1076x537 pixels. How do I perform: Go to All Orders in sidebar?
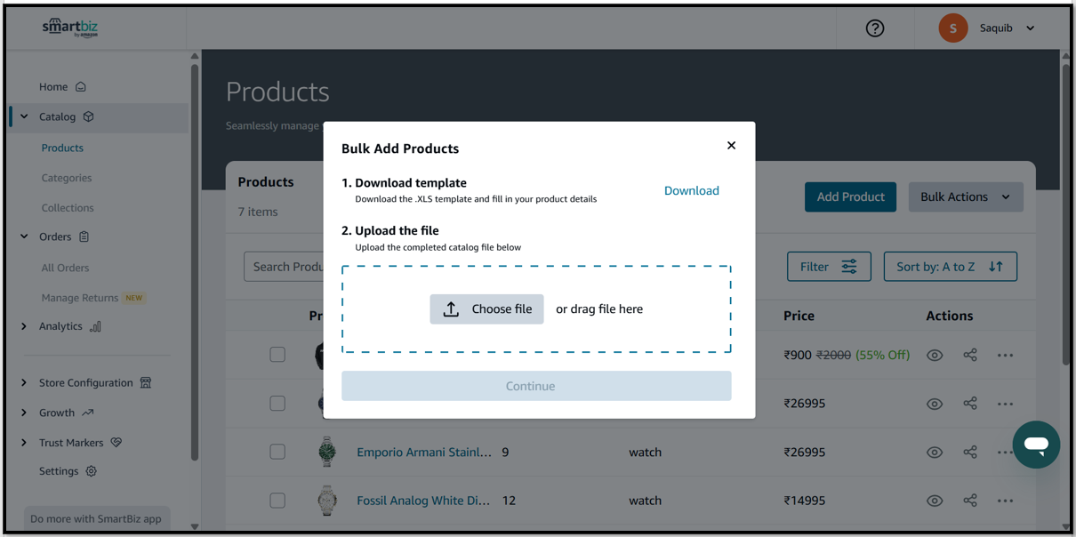(x=65, y=268)
